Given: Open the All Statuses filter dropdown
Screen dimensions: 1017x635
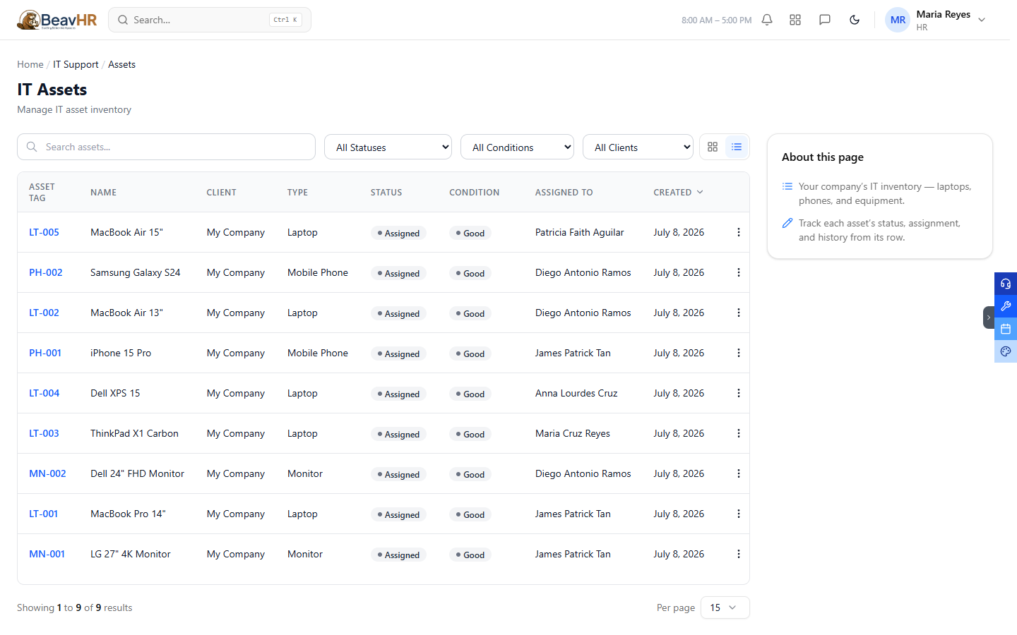Looking at the screenshot, I should pos(388,147).
